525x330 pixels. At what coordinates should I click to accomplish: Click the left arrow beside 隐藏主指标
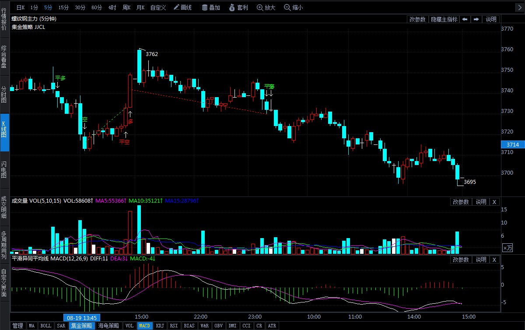[x=465, y=19]
